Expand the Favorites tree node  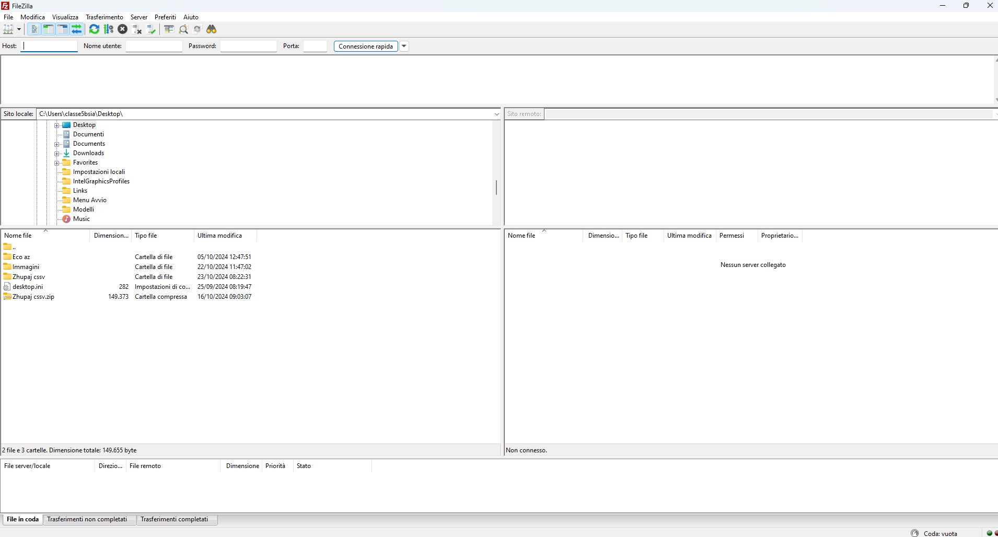coord(57,163)
